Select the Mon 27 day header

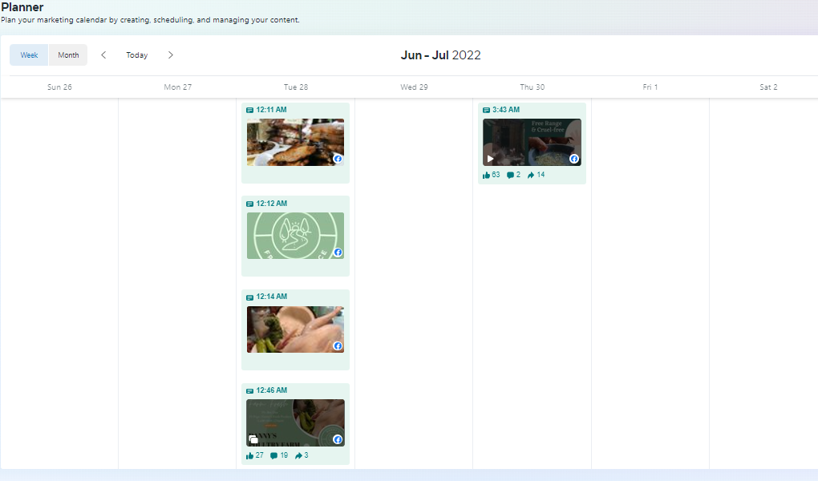[177, 87]
